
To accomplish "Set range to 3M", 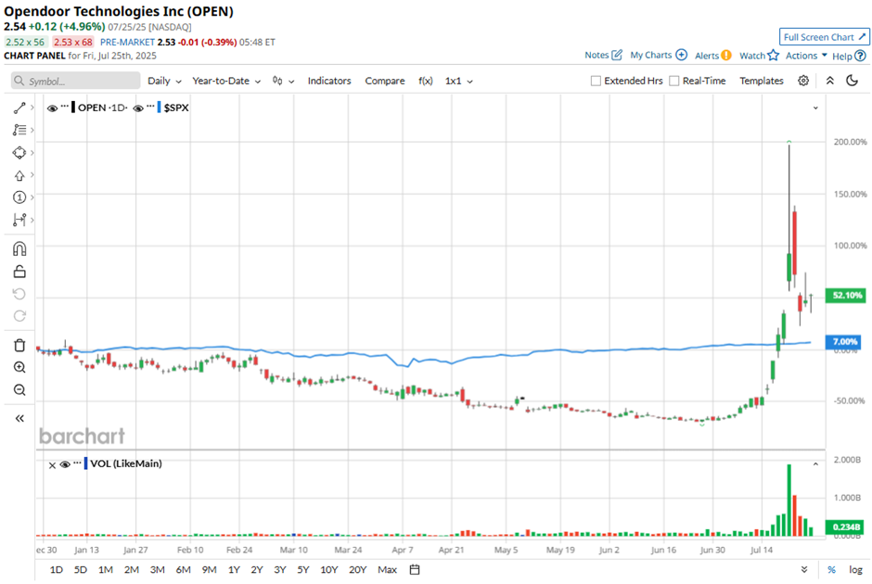I will (158, 569).
